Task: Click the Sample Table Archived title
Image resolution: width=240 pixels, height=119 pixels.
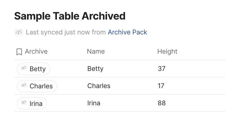Action: 70,16
